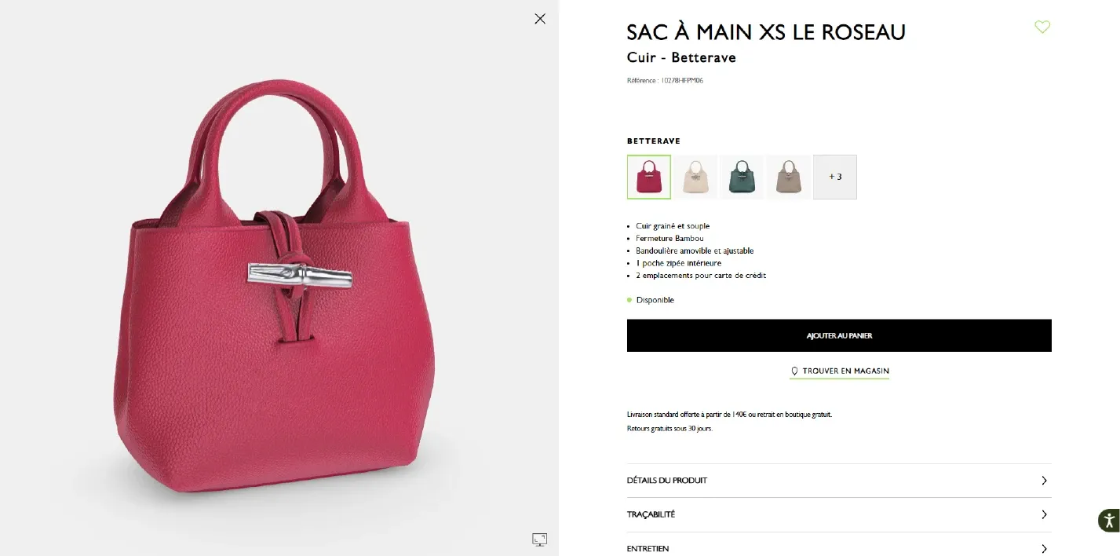Click the location pin by Trouver en magasin

pos(793,370)
